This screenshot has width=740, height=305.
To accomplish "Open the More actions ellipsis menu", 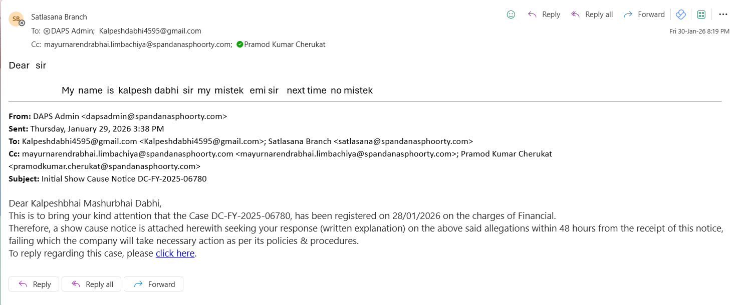I will pyautogui.click(x=723, y=14).
